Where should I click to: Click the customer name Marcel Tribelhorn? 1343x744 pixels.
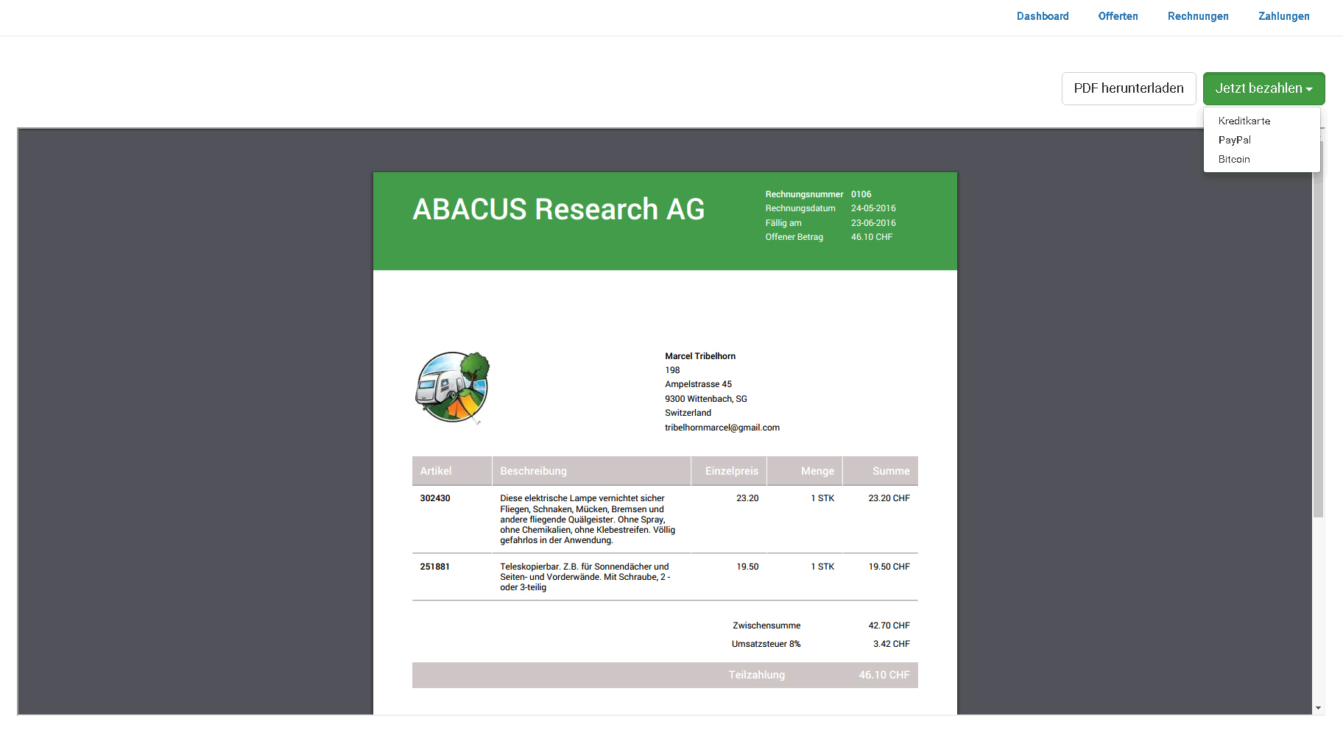tap(700, 356)
